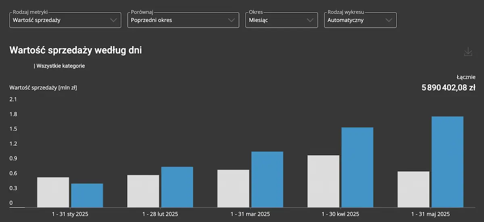Select the gray bar for January 2025
The width and height of the screenshot is (484, 222).
coord(53,192)
